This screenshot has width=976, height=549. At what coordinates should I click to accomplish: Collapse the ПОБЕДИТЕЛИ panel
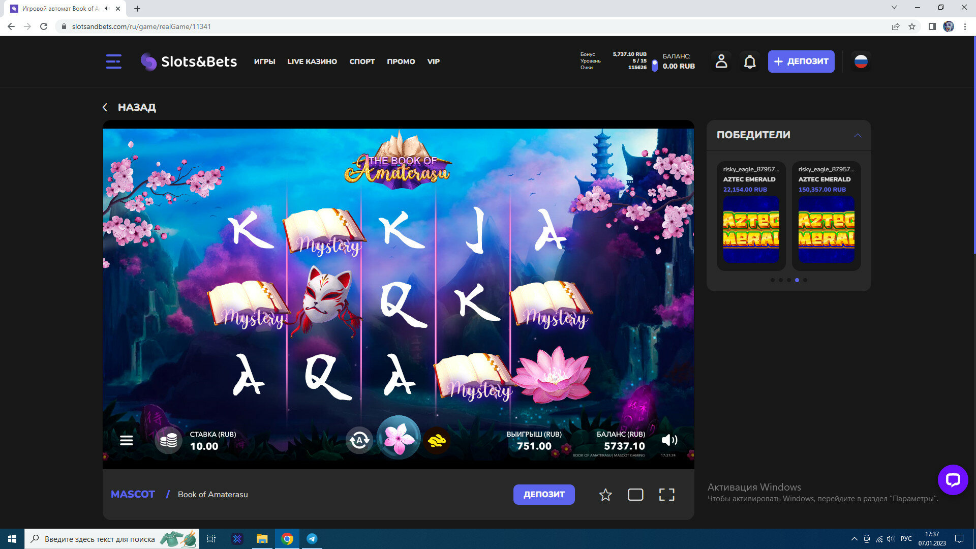click(858, 135)
